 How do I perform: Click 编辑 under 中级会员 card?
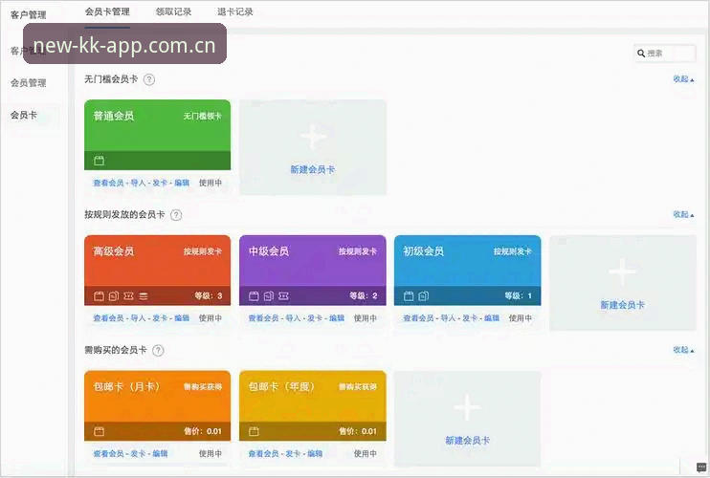pos(337,318)
